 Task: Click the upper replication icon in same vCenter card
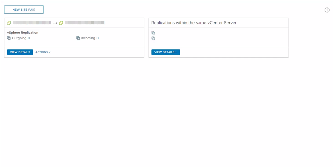click(153, 33)
